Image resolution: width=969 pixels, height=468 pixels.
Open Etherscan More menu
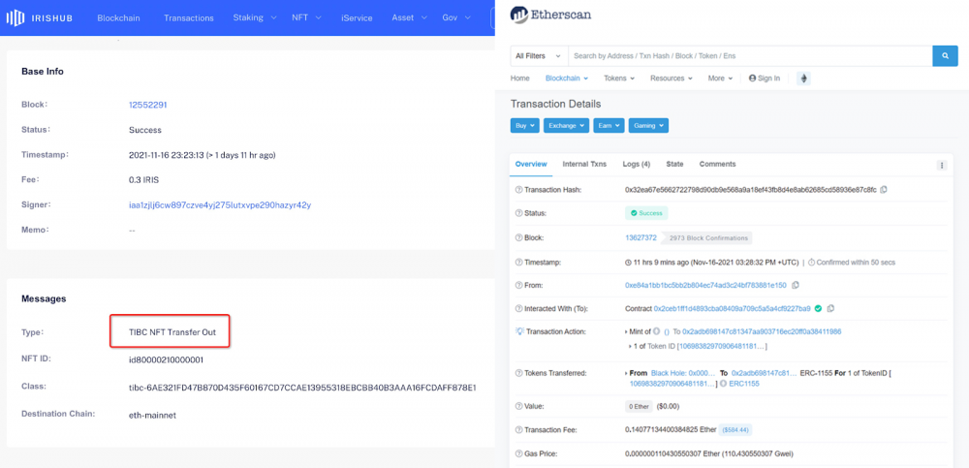[720, 78]
